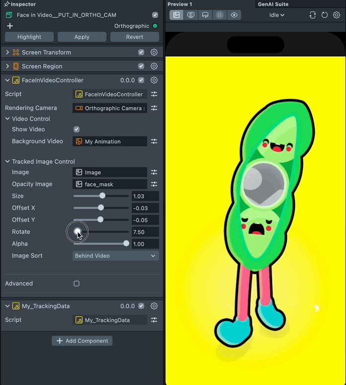Screen dimensions: 346x385
Task: Toggle Screen Transform enabled checkbox
Action: [141, 52]
